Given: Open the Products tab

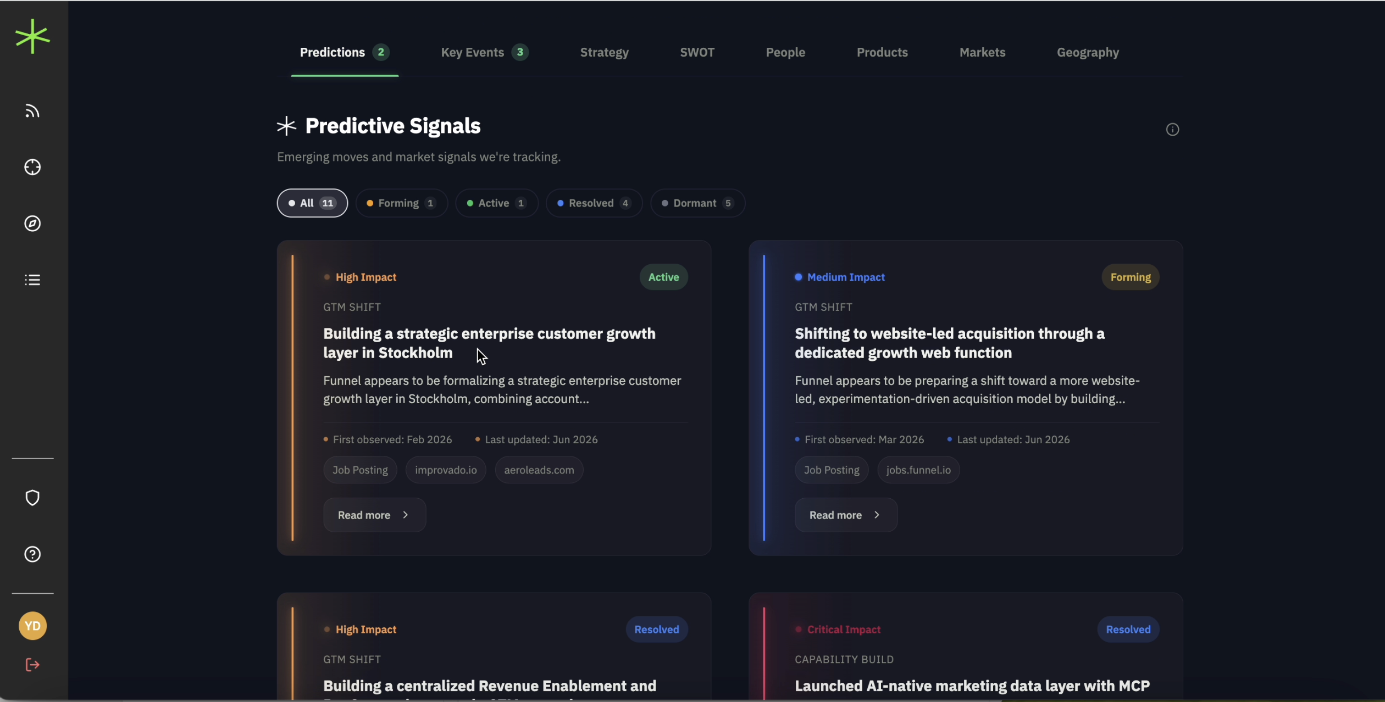Looking at the screenshot, I should (882, 53).
